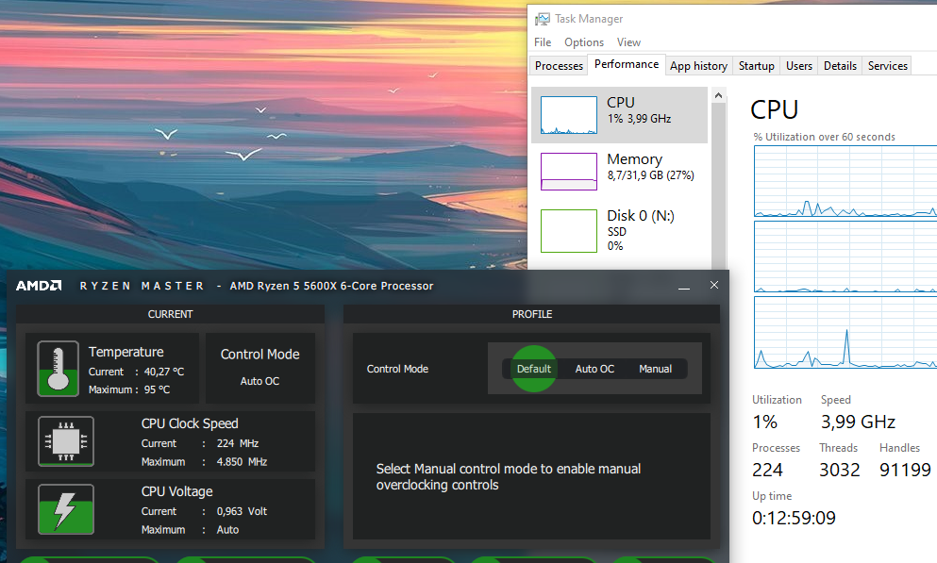Click the maximum temperature value 95 °C

(158, 389)
